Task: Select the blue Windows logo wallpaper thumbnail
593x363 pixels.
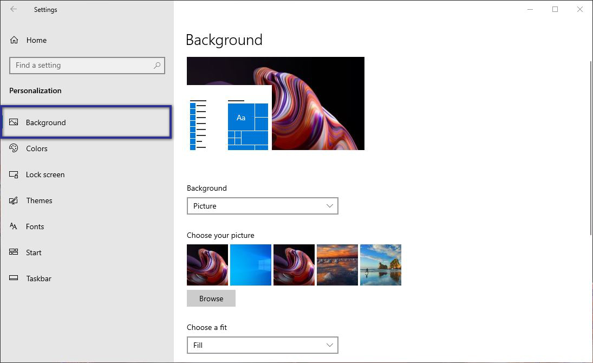Action: (250, 264)
